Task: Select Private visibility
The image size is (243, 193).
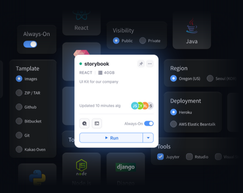Action: coord(143,41)
